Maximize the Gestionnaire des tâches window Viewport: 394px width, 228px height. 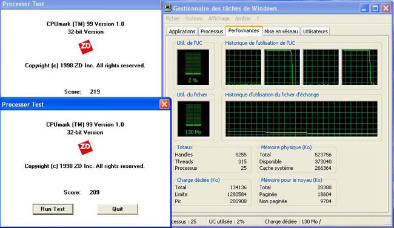click(x=375, y=8)
